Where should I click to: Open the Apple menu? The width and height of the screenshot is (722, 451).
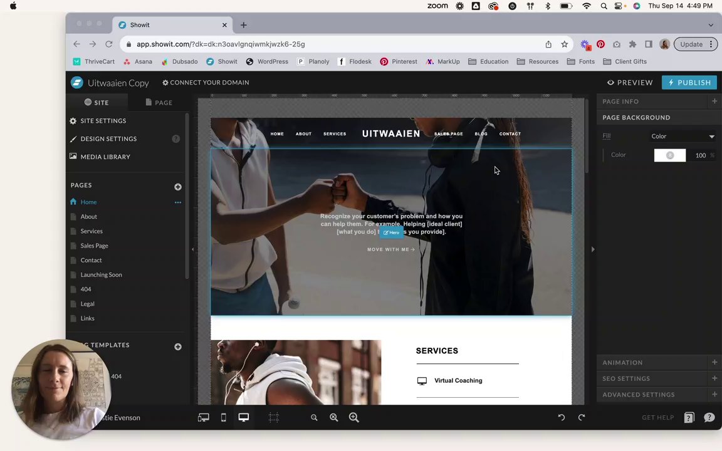(x=13, y=6)
